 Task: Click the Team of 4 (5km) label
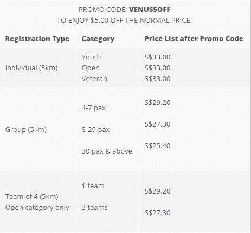pos(31,197)
